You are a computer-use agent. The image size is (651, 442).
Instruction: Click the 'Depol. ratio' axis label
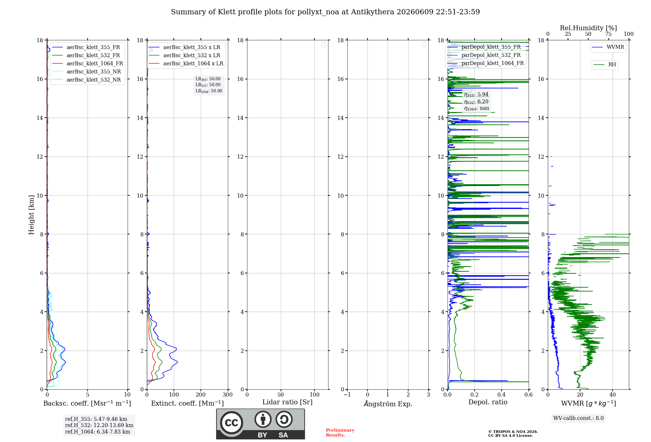[488, 402]
